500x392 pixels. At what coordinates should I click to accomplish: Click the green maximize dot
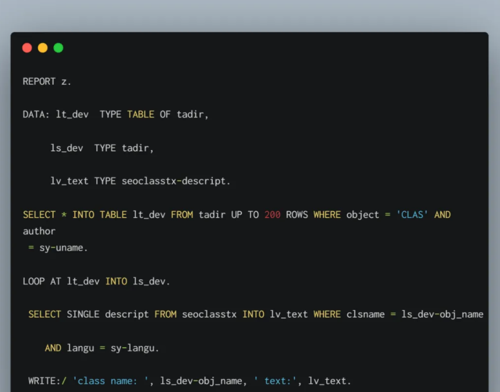(x=58, y=48)
